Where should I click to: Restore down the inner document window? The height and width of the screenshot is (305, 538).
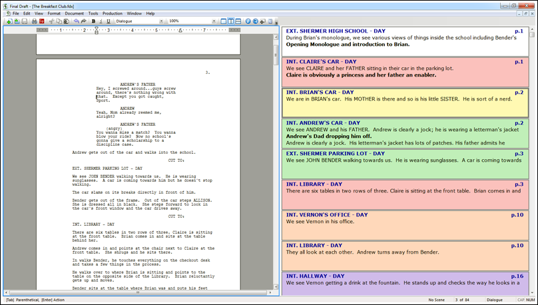point(525,14)
